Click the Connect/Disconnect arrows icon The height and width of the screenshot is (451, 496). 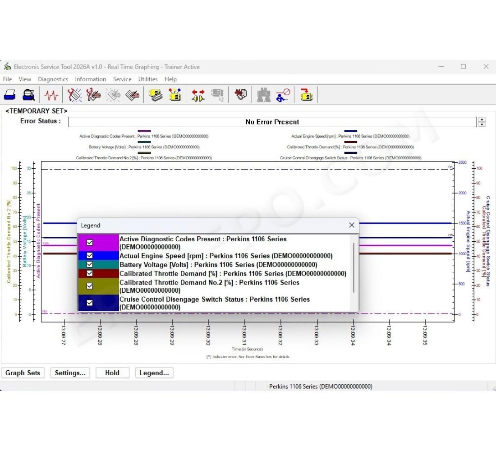(x=198, y=95)
